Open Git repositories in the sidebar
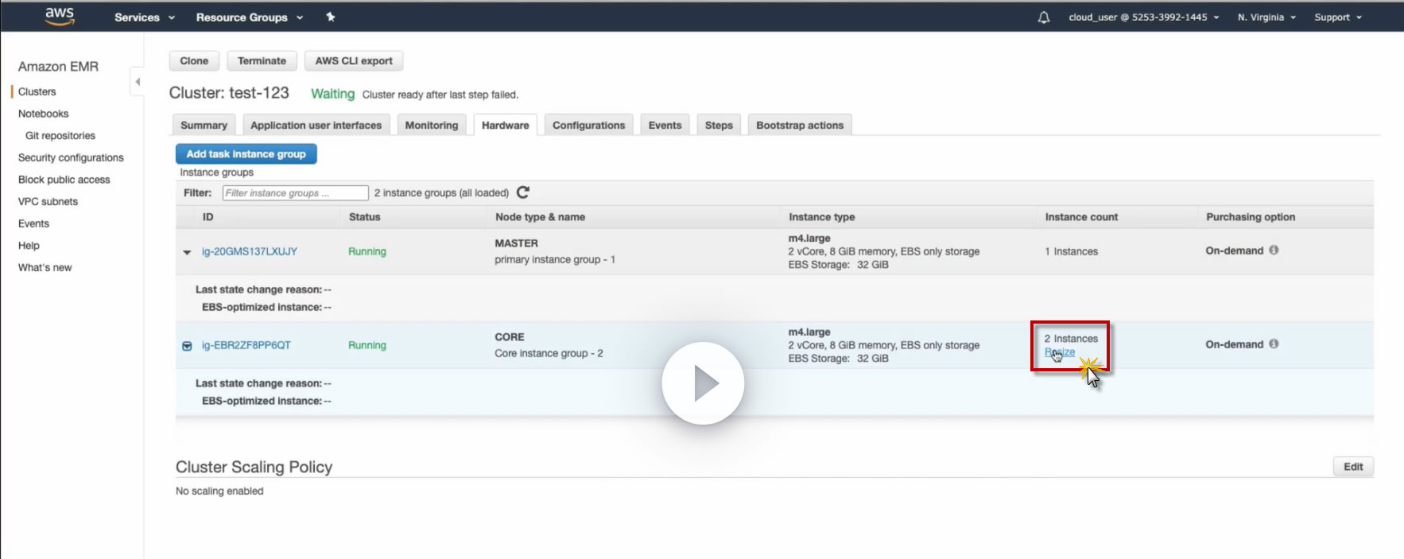The width and height of the screenshot is (1404, 559). point(60,136)
